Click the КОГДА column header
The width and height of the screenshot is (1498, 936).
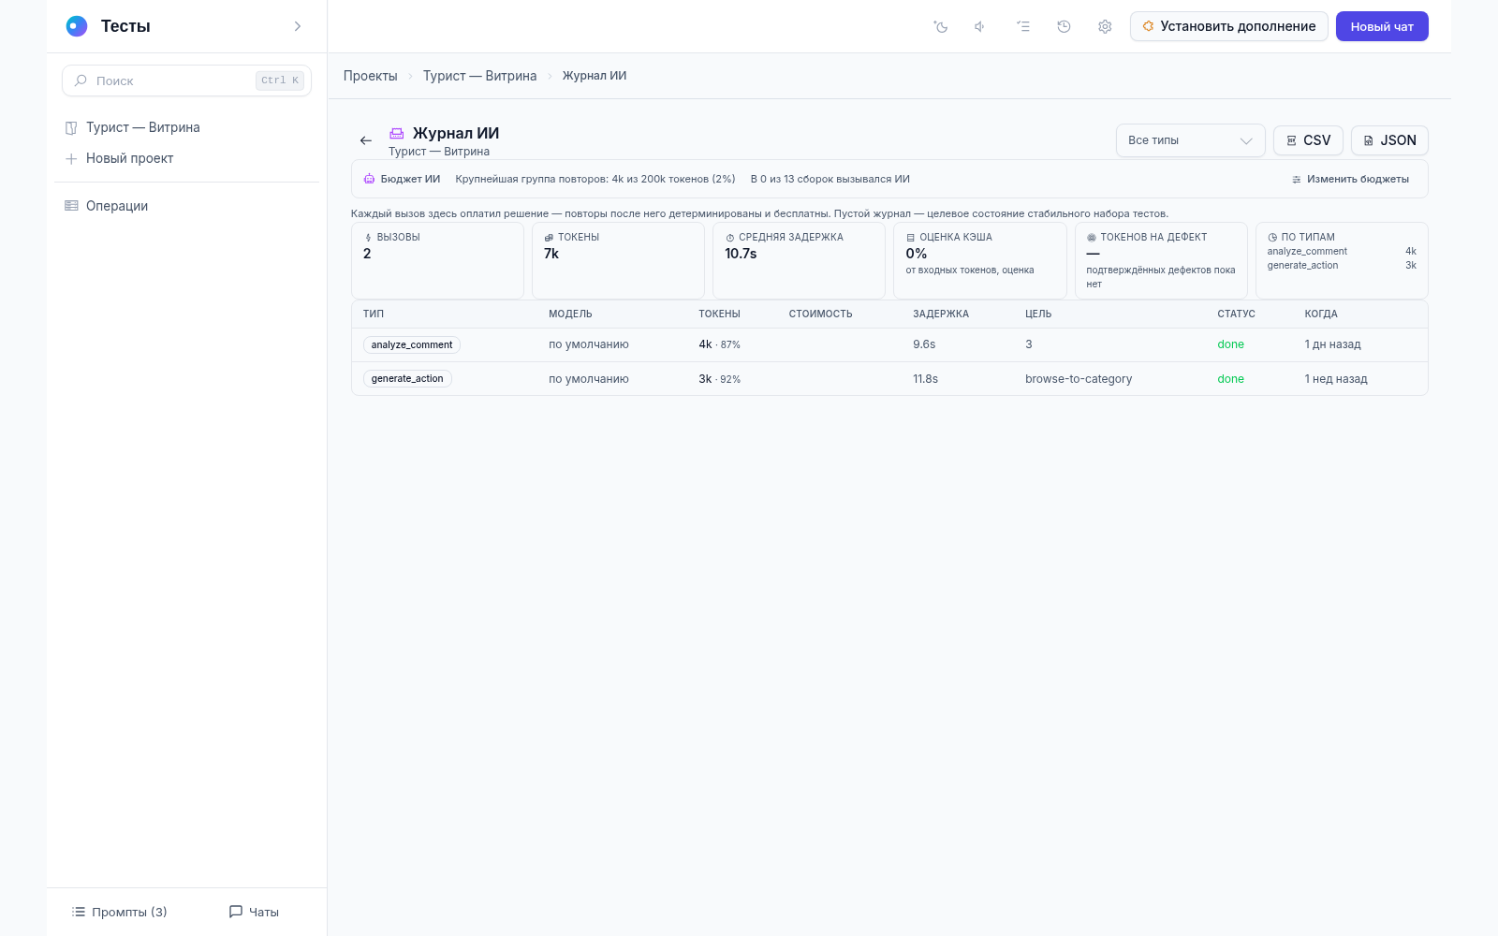(x=1321, y=314)
